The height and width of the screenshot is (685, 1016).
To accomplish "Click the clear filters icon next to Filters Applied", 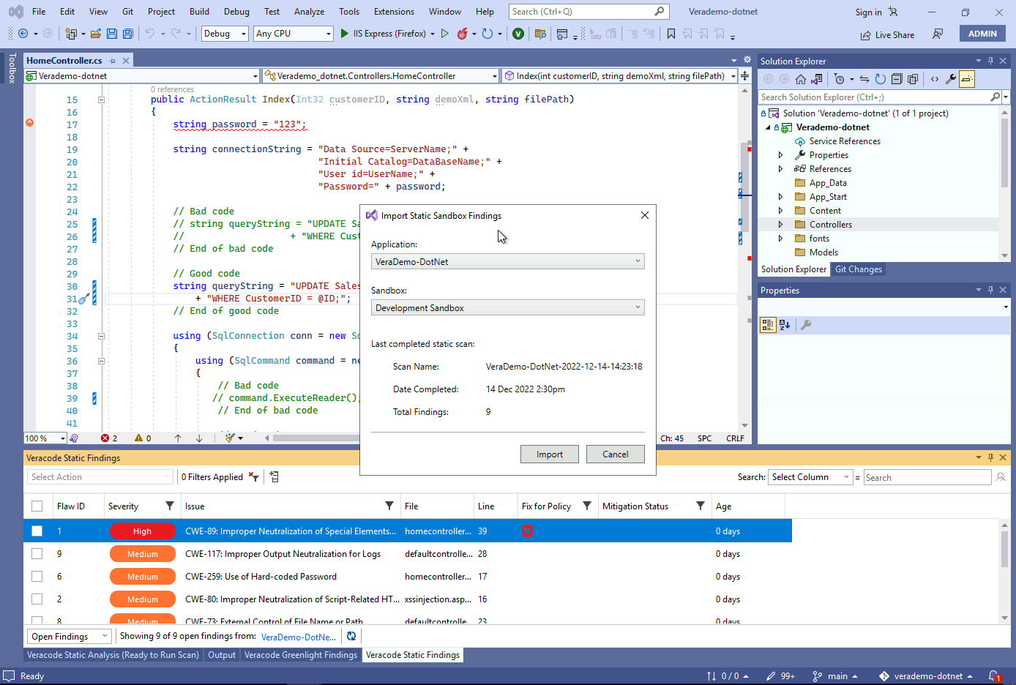I will pos(253,476).
